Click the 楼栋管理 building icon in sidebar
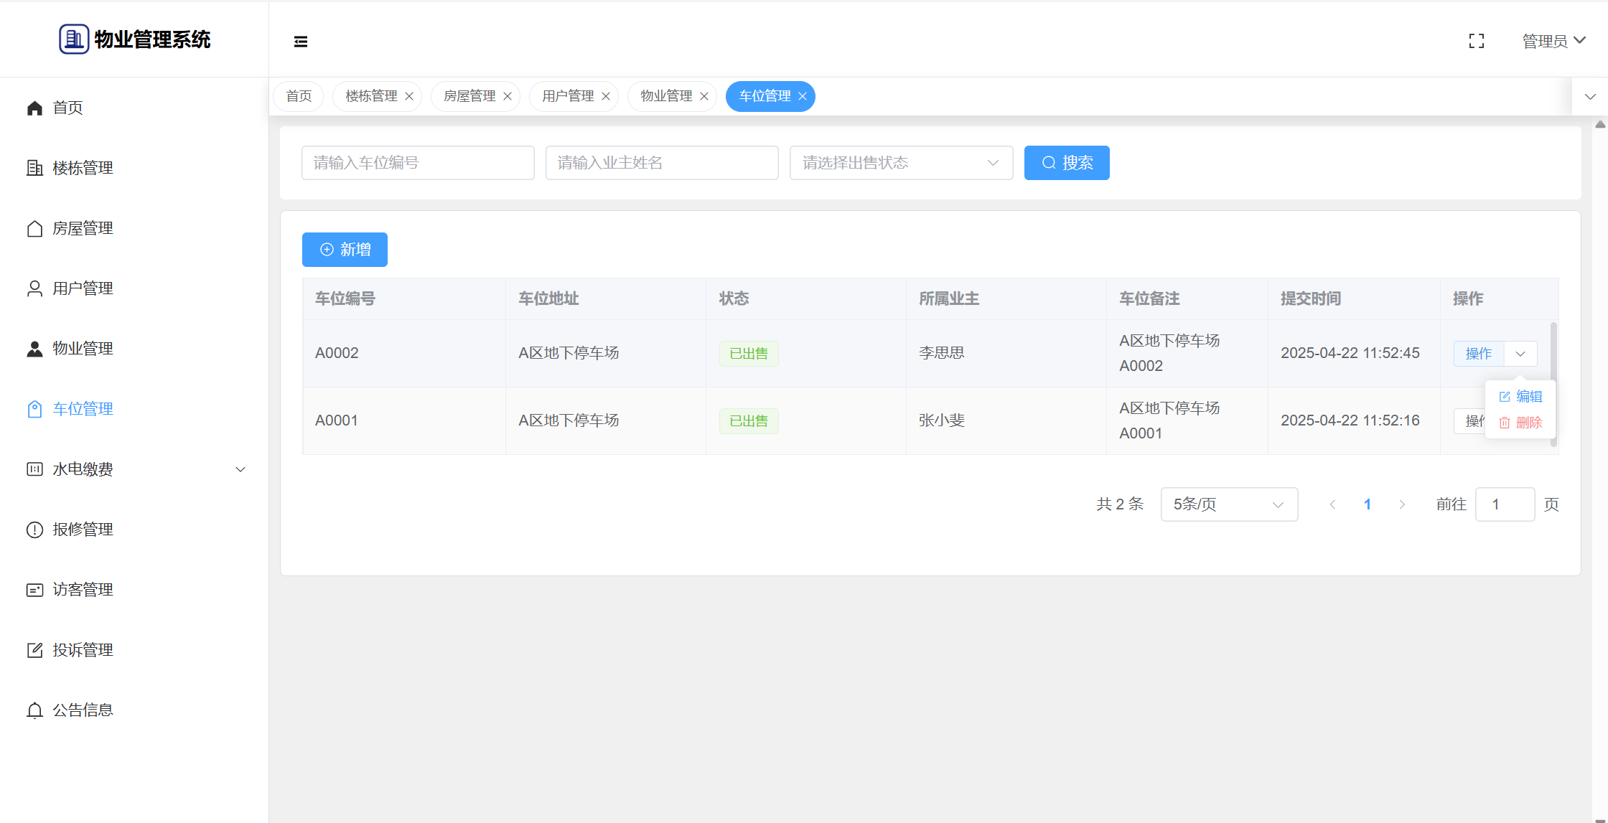This screenshot has height=823, width=1608. tap(34, 168)
